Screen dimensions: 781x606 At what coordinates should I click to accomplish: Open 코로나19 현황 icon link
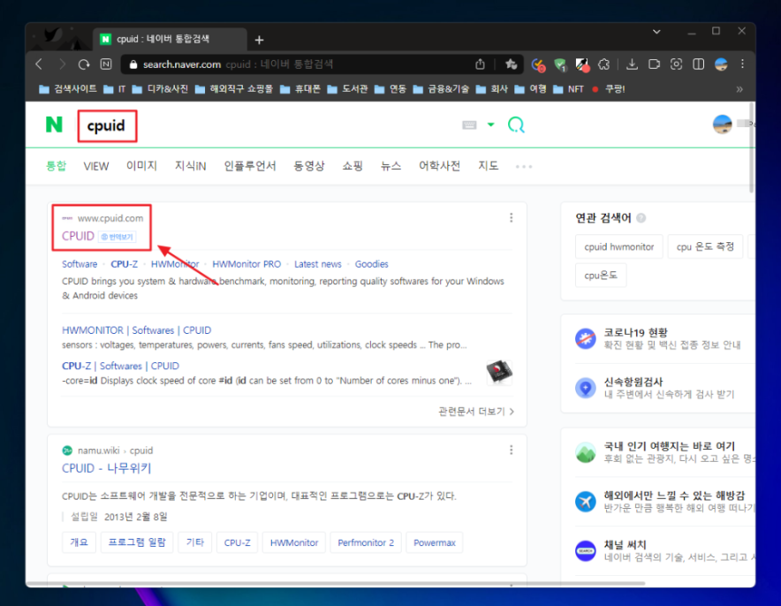pos(585,338)
